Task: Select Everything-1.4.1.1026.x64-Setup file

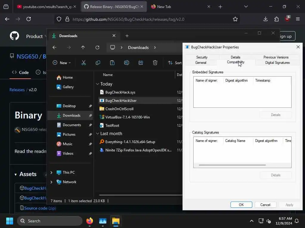Action: 130,142
